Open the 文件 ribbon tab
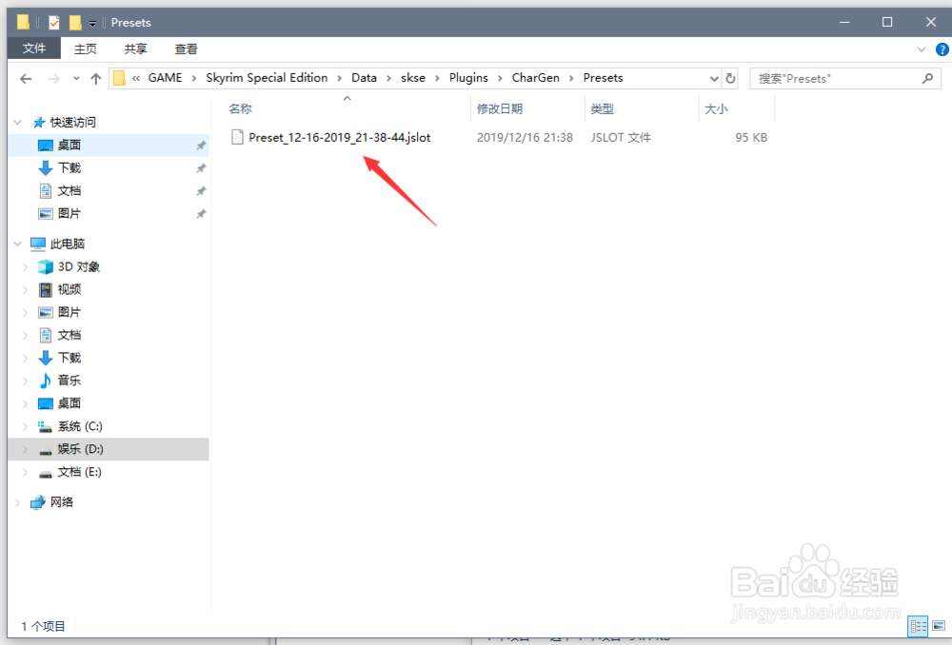This screenshot has width=952, height=645. pos(34,49)
